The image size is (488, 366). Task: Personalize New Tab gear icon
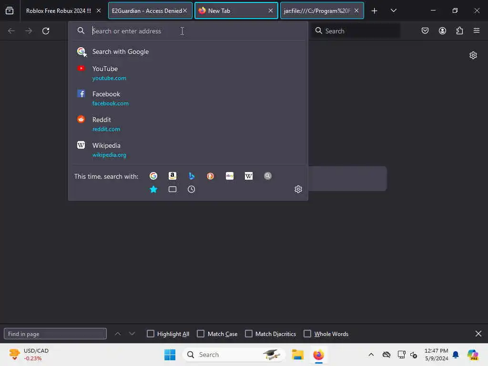click(x=473, y=55)
